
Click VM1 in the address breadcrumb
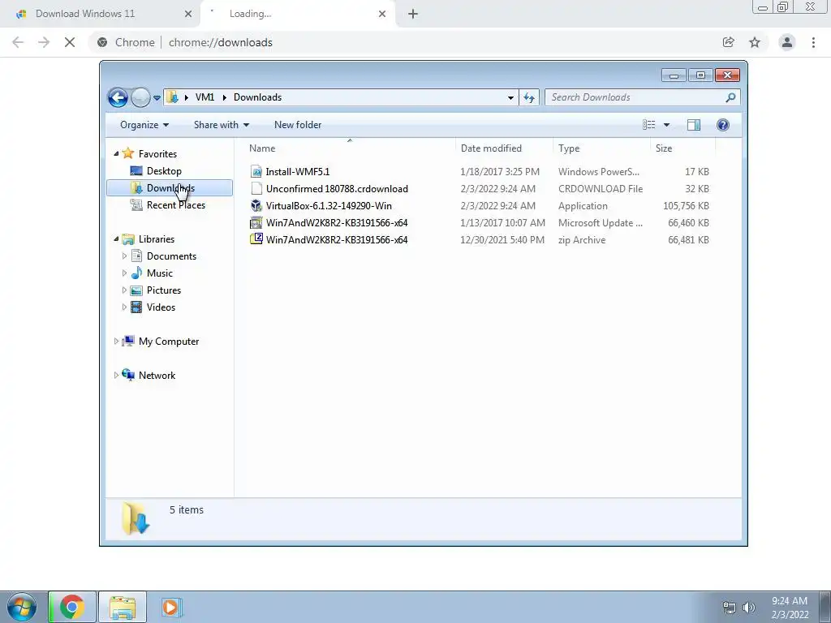(x=205, y=97)
